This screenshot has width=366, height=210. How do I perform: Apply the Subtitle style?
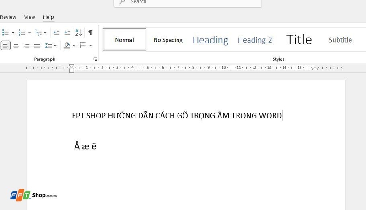tap(340, 40)
